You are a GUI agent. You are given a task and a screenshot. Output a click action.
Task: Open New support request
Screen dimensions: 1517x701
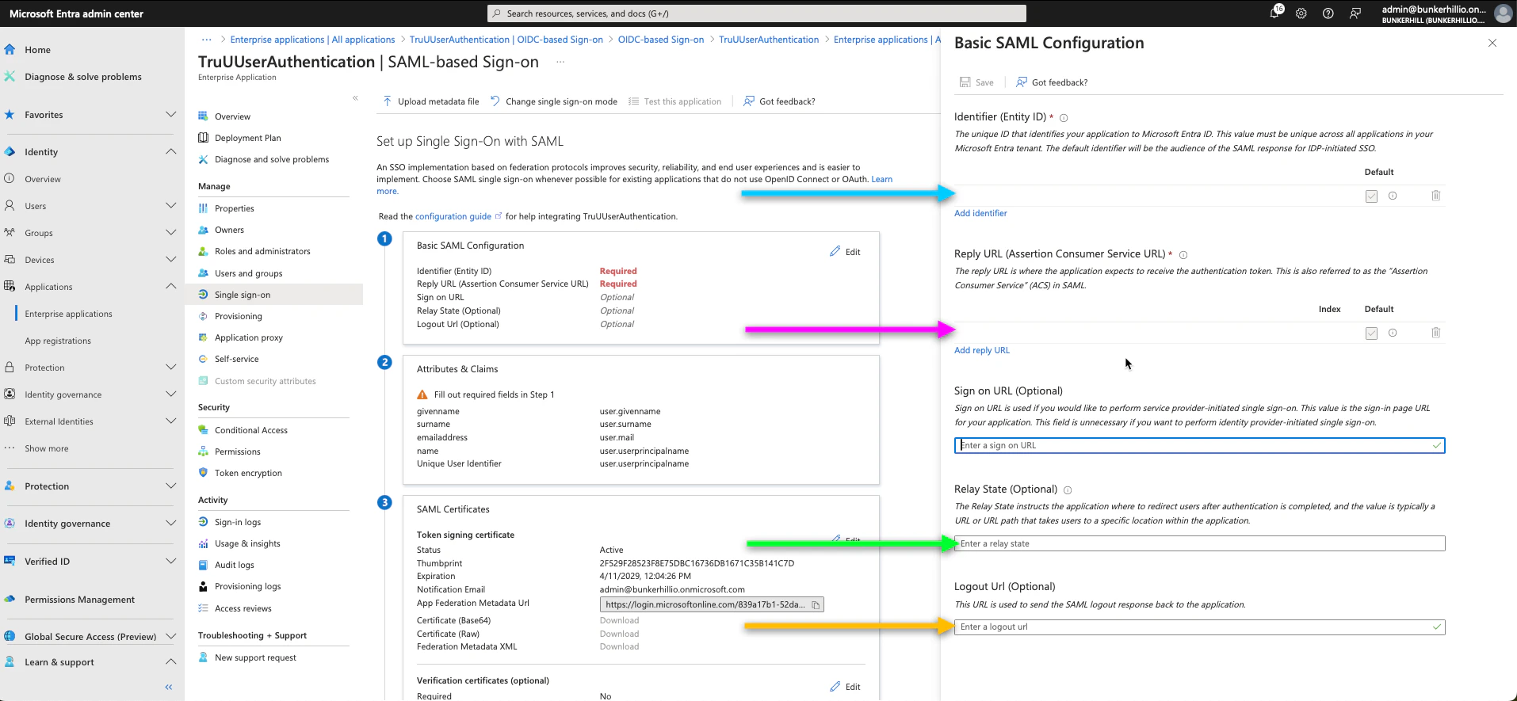[x=255, y=657]
